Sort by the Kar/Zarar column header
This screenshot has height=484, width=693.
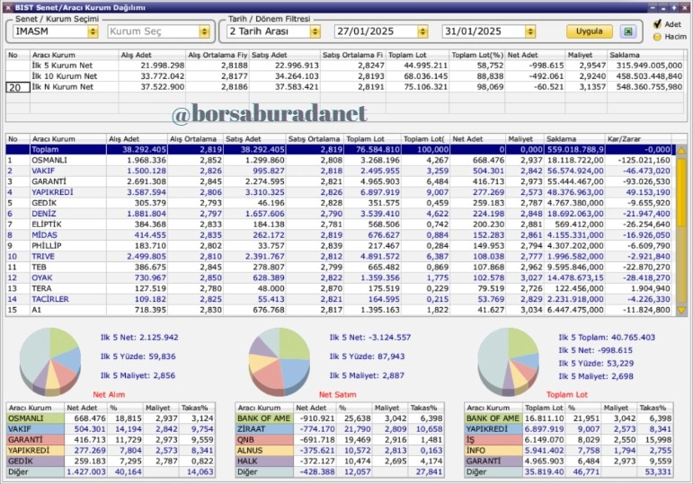638,139
